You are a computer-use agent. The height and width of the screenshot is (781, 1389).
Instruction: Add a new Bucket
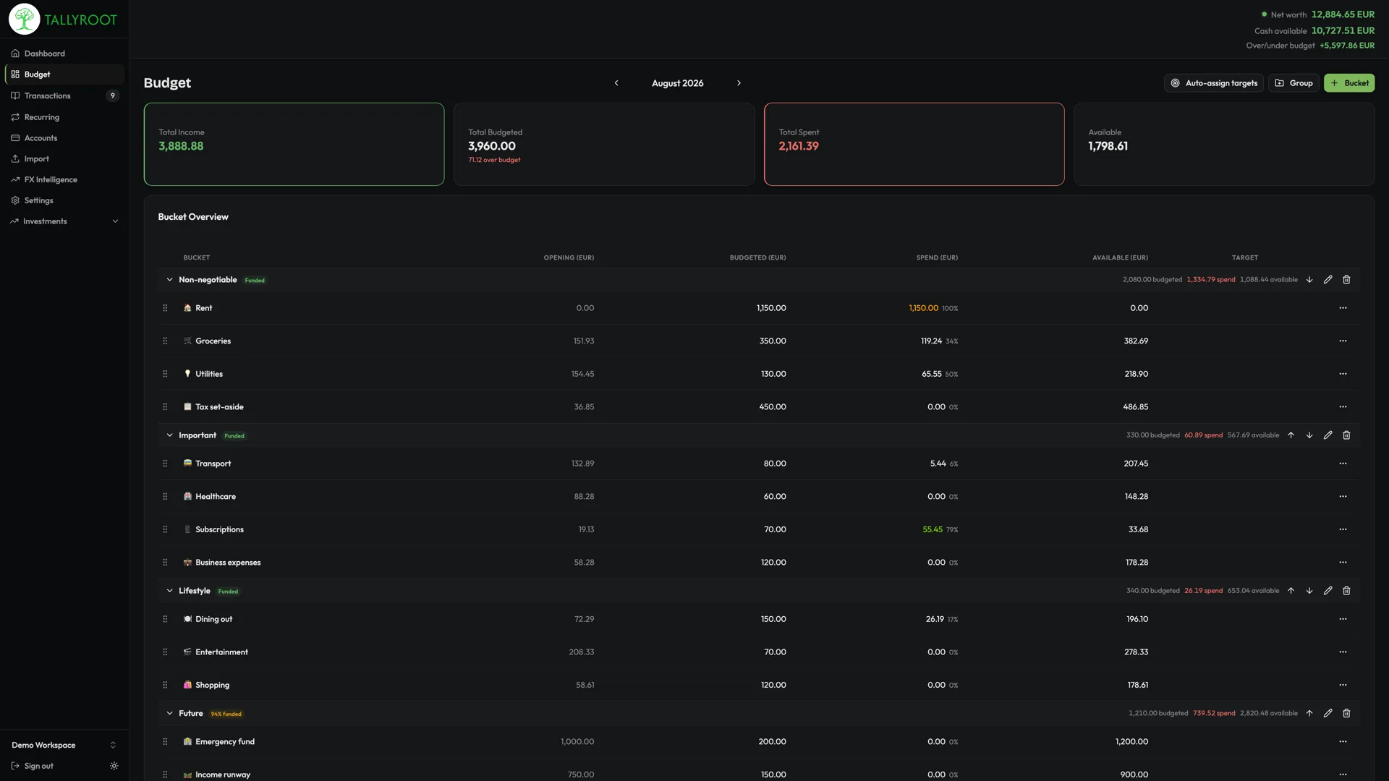coord(1349,83)
